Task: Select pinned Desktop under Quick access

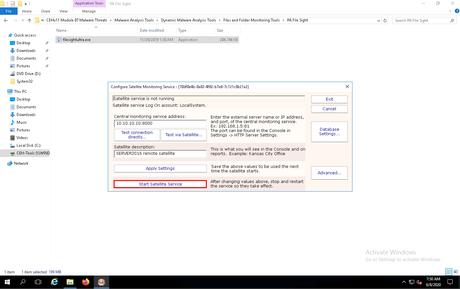Action: 23,43
